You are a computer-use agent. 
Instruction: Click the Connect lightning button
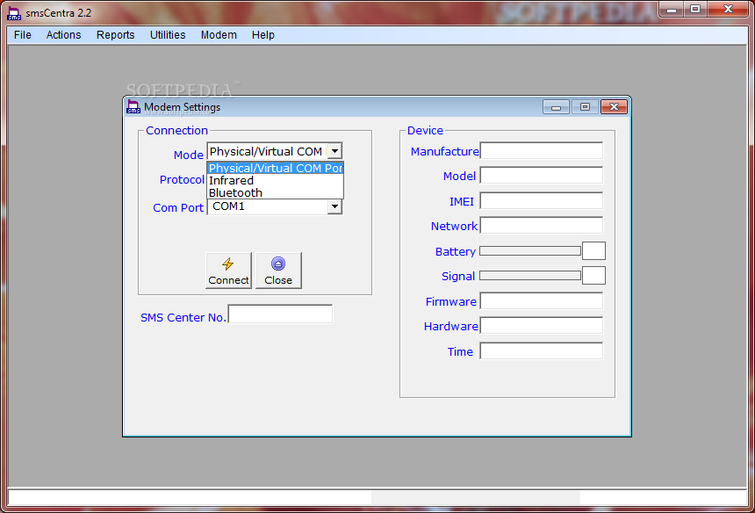[x=229, y=271]
